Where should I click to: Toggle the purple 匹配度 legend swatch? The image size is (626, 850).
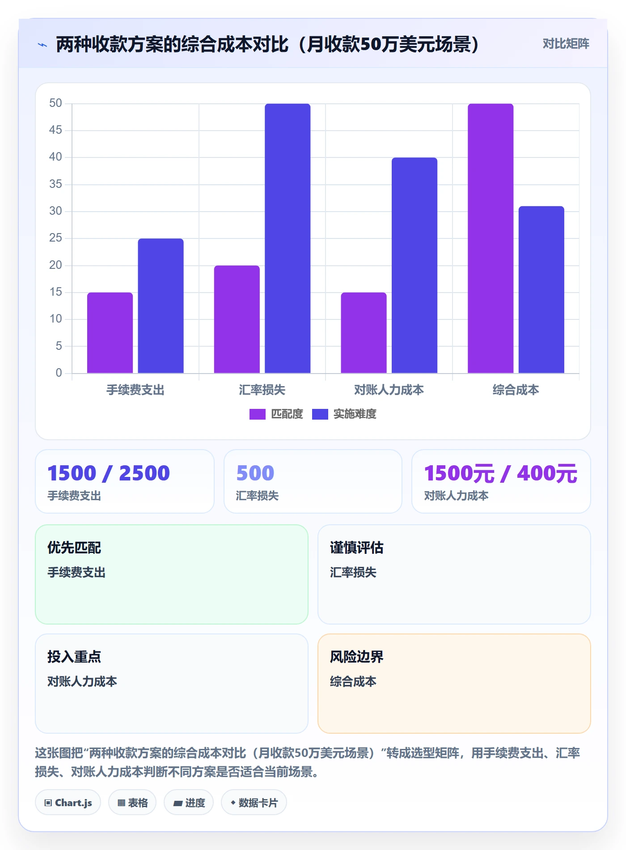pyautogui.click(x=257, y=414)
